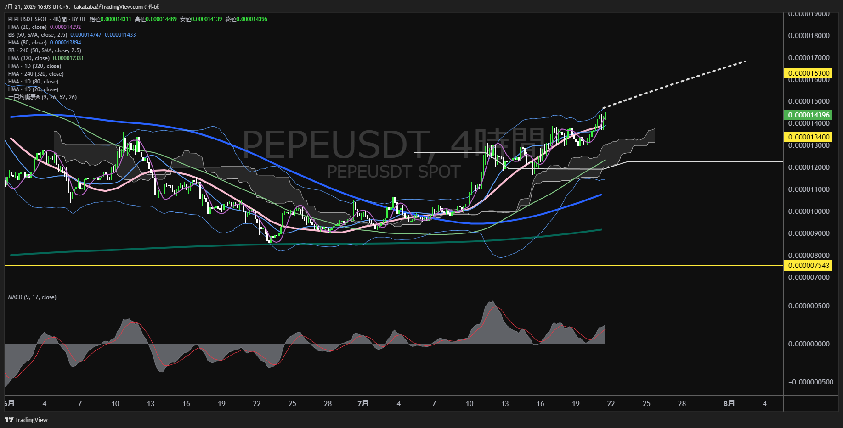Image resolution: width=843 pixels, height=428 pixels.
Task: Click the HMA · 240 (320, close) legend
Action: coord(36,74)
